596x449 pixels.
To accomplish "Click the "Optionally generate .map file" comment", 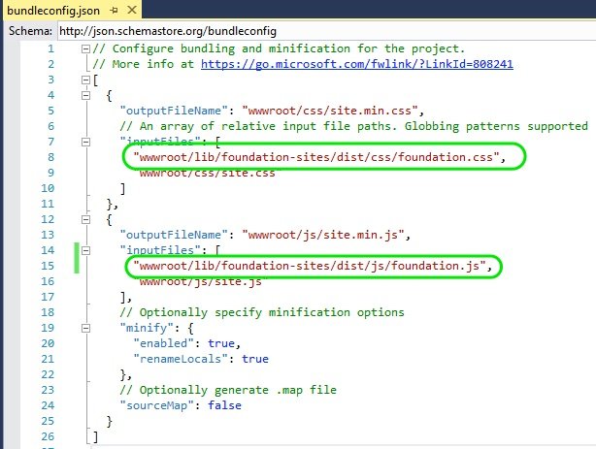I will (x=228, y=390).
